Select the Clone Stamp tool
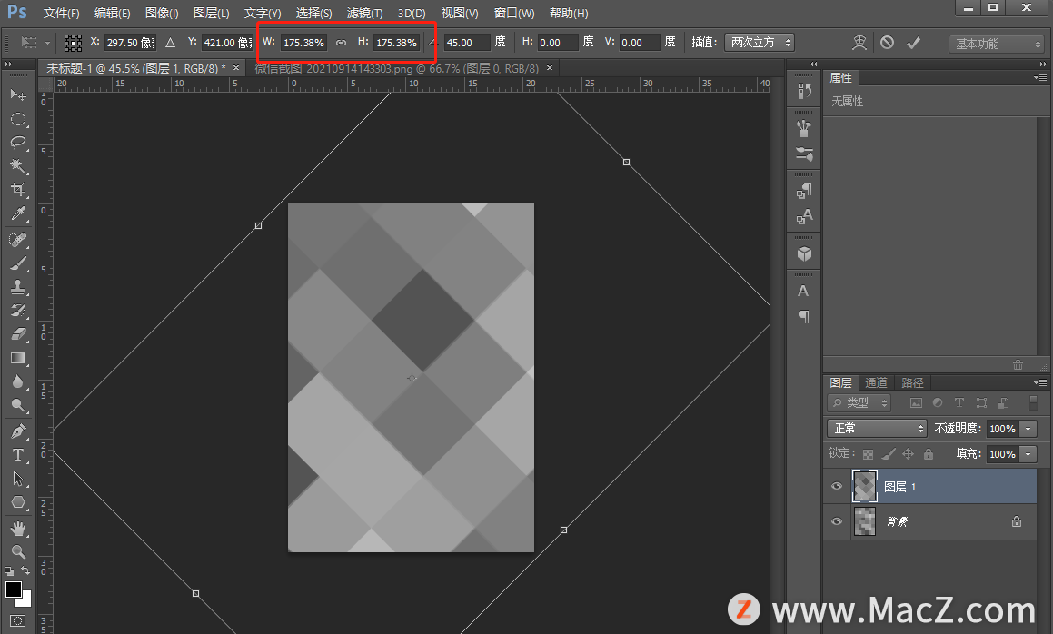The width and height of the screenshot is (1053, 634). (x=18, y=287)
